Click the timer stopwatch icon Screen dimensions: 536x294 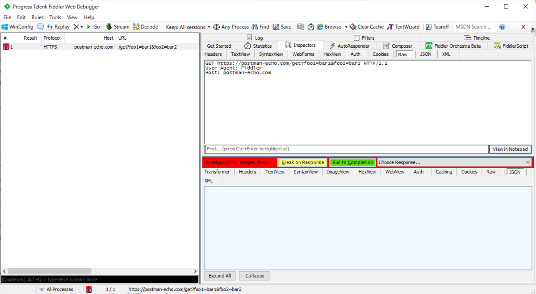point(310,27)
